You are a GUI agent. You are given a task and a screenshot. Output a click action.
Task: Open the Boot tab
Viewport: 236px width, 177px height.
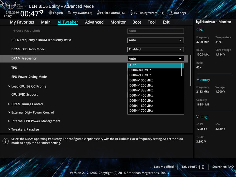click(x=137, y=22)
